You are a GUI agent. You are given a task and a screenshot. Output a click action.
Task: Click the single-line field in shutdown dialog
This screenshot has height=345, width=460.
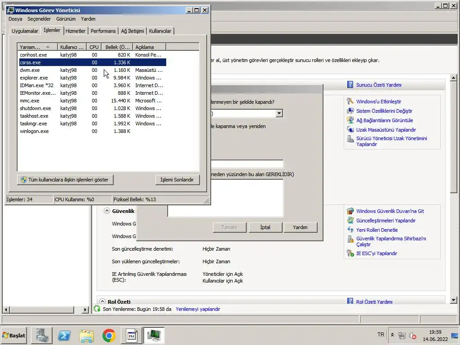tap(247, 164)
